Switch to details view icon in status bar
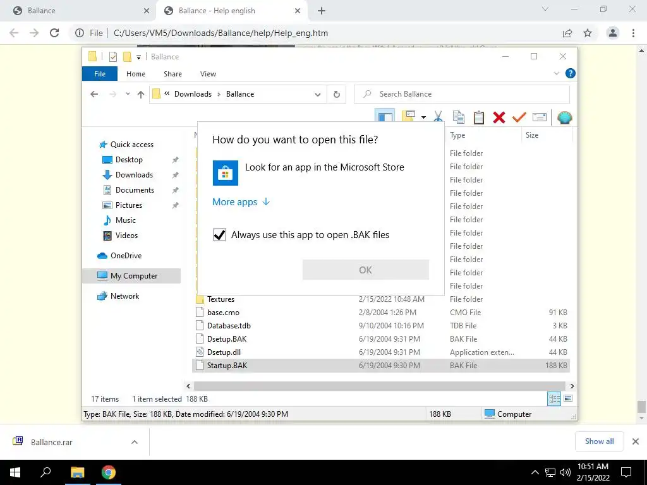 (x=554, y=398)
